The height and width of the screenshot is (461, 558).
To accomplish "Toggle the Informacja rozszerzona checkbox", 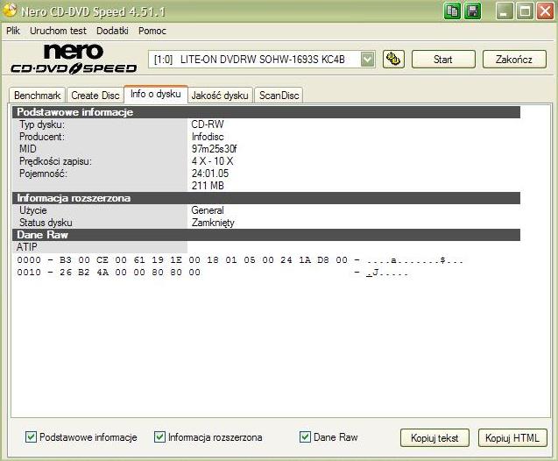I will (x=159, y=436).
